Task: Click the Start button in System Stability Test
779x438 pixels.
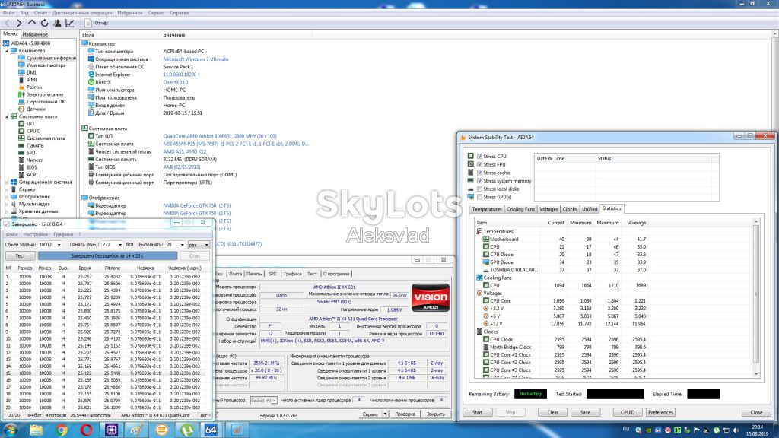Action: point(478,412)
